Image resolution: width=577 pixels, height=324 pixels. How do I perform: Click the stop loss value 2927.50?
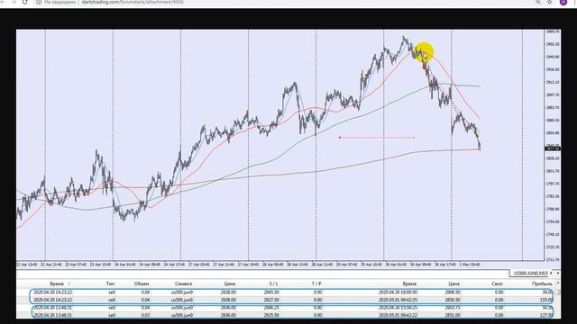coord(271,300)
